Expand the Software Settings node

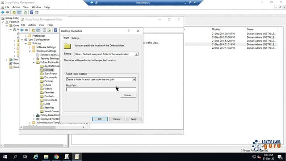30,47
